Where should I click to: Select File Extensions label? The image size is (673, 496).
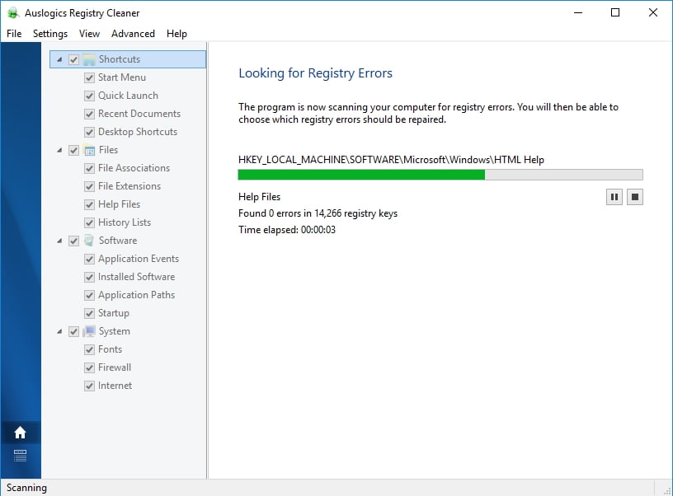(129, 186)
